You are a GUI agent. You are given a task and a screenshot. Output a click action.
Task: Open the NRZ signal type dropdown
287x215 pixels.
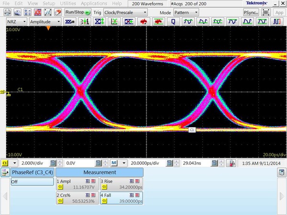pyautogui.click(x=16, y=21)
